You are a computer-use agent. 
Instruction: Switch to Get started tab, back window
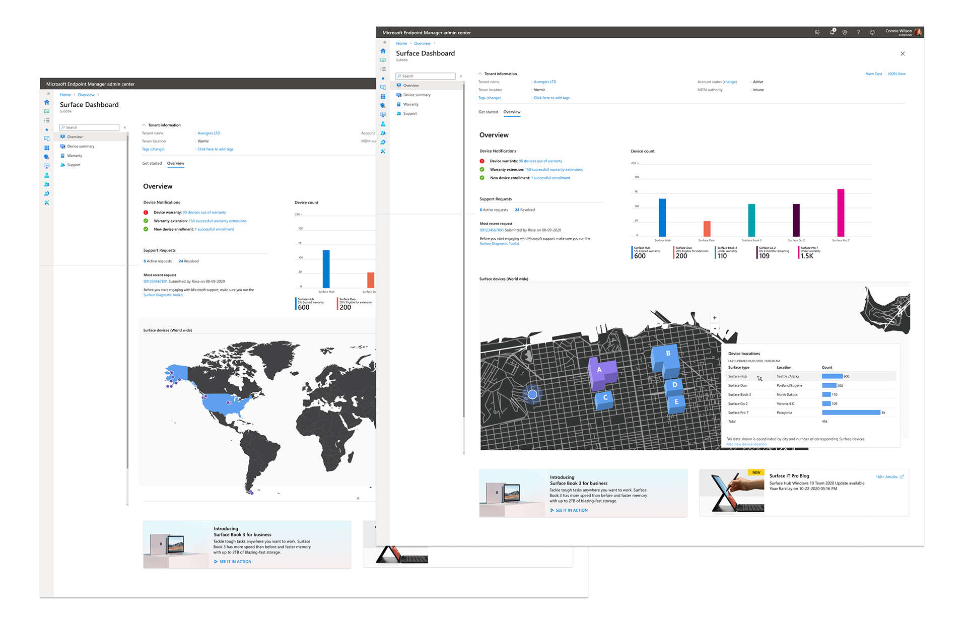pos(152,163)
